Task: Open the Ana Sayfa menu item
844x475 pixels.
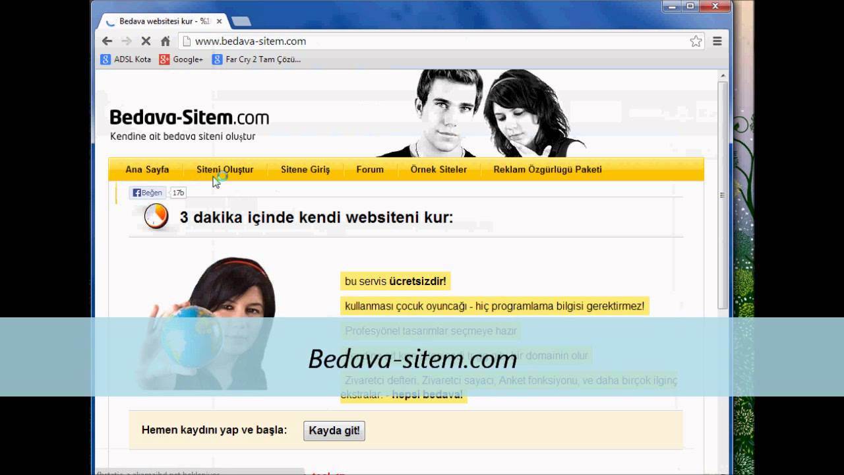Action: point(147,170)
